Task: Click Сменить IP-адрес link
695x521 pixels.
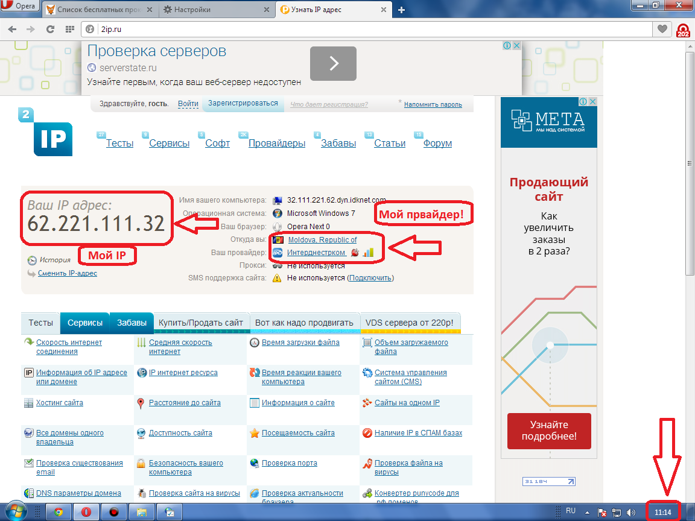Action: coord(68,273)
